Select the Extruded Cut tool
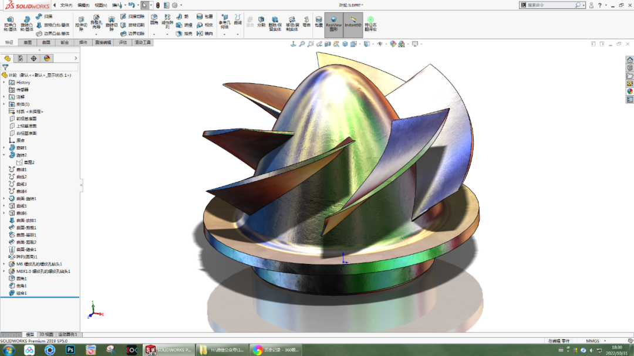The width and height of the screenshot is (634, 356). pos(80,21)
